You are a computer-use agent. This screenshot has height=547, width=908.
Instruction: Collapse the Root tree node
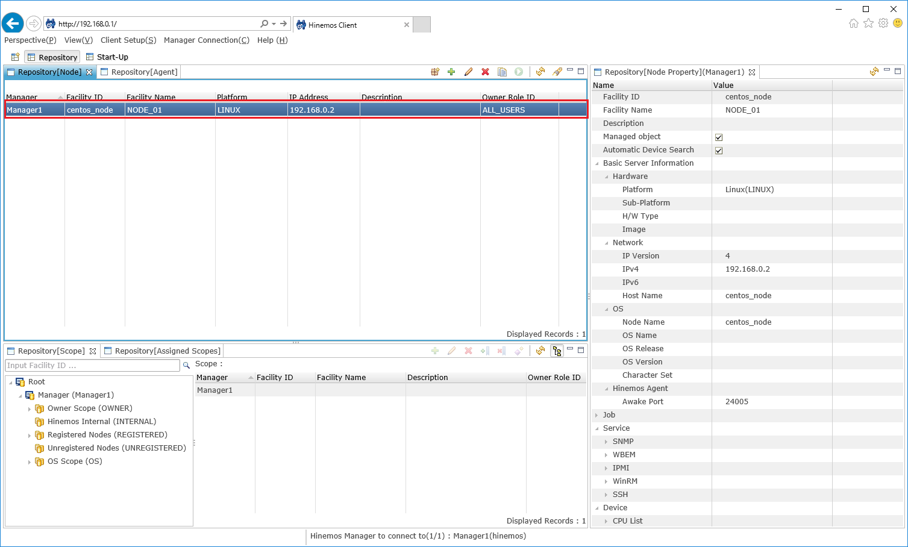[10, 383]
